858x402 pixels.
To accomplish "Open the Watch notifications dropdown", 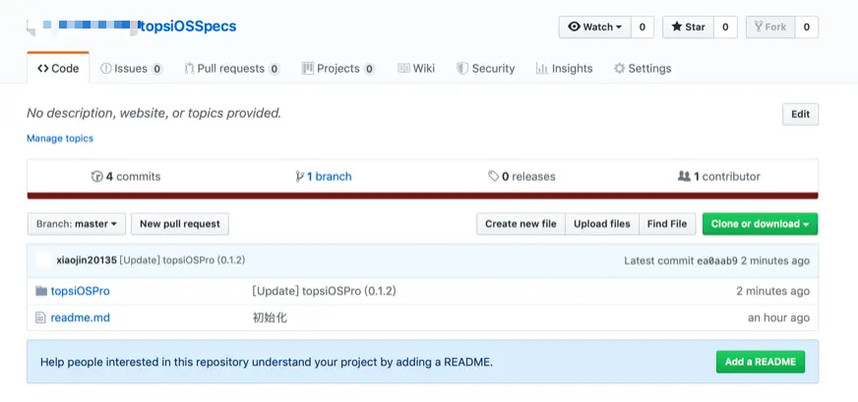I will click(595, 27).
